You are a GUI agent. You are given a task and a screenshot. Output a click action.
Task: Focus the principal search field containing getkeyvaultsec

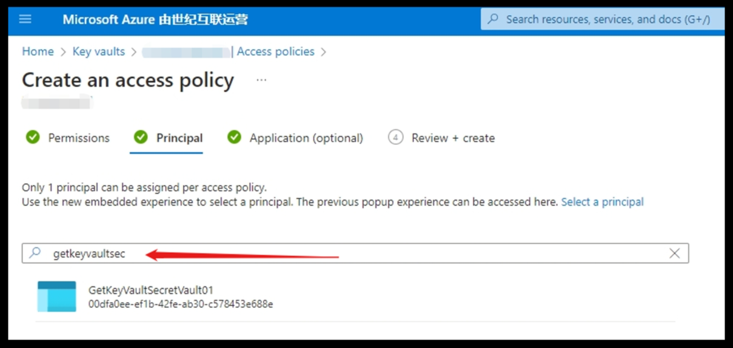tap(364, 253)
